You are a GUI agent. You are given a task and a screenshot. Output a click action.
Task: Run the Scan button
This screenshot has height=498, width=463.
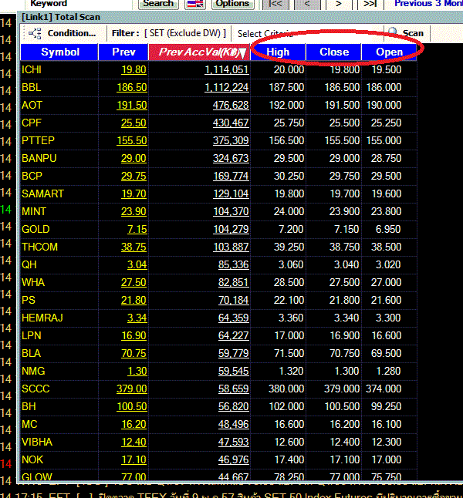click(413, 33)
